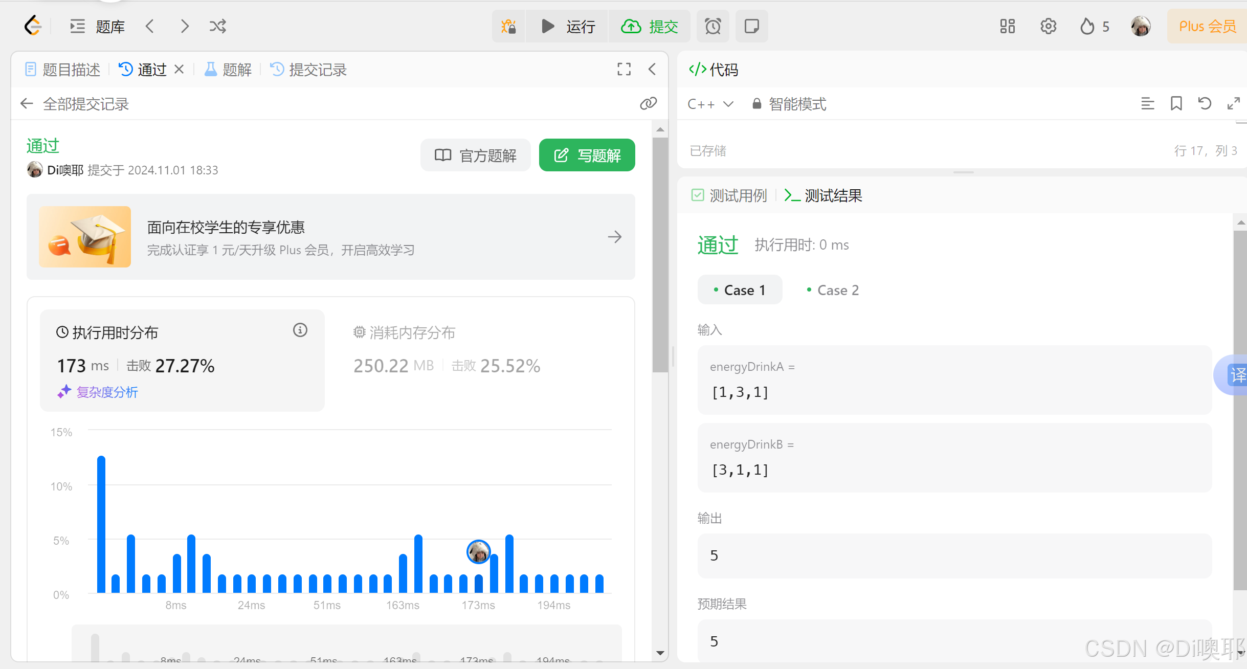Open the notes sticky icon
The height and width of the screenshot is (669, 1247).
(x=751, y=26)
